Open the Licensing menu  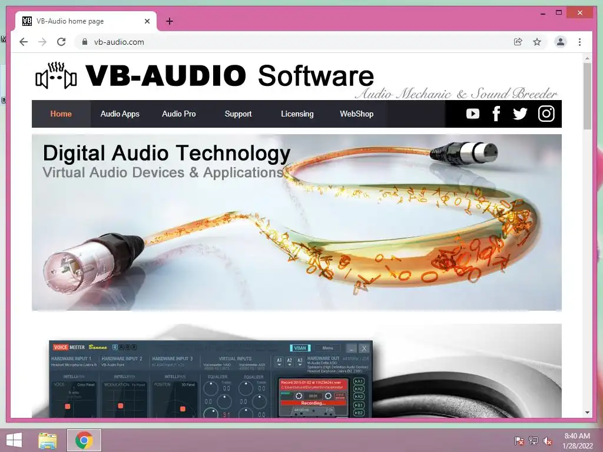coord(297,114)
